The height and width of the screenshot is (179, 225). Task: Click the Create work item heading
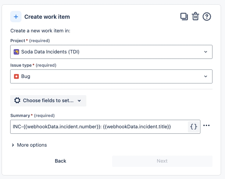coord(47,17)
